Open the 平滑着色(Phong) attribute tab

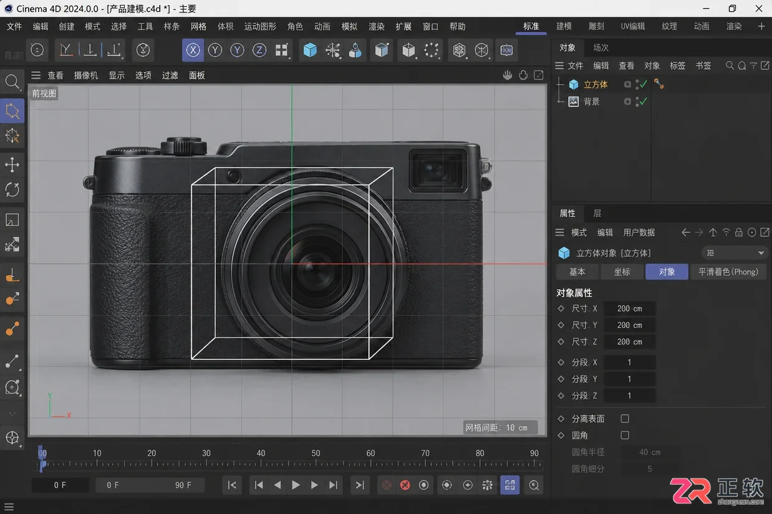pos(728,272)
